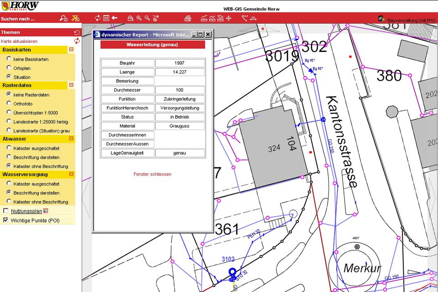438x292 pixels.
Task: Collapse the Basiskarten section
Action: tap(72, 50)
